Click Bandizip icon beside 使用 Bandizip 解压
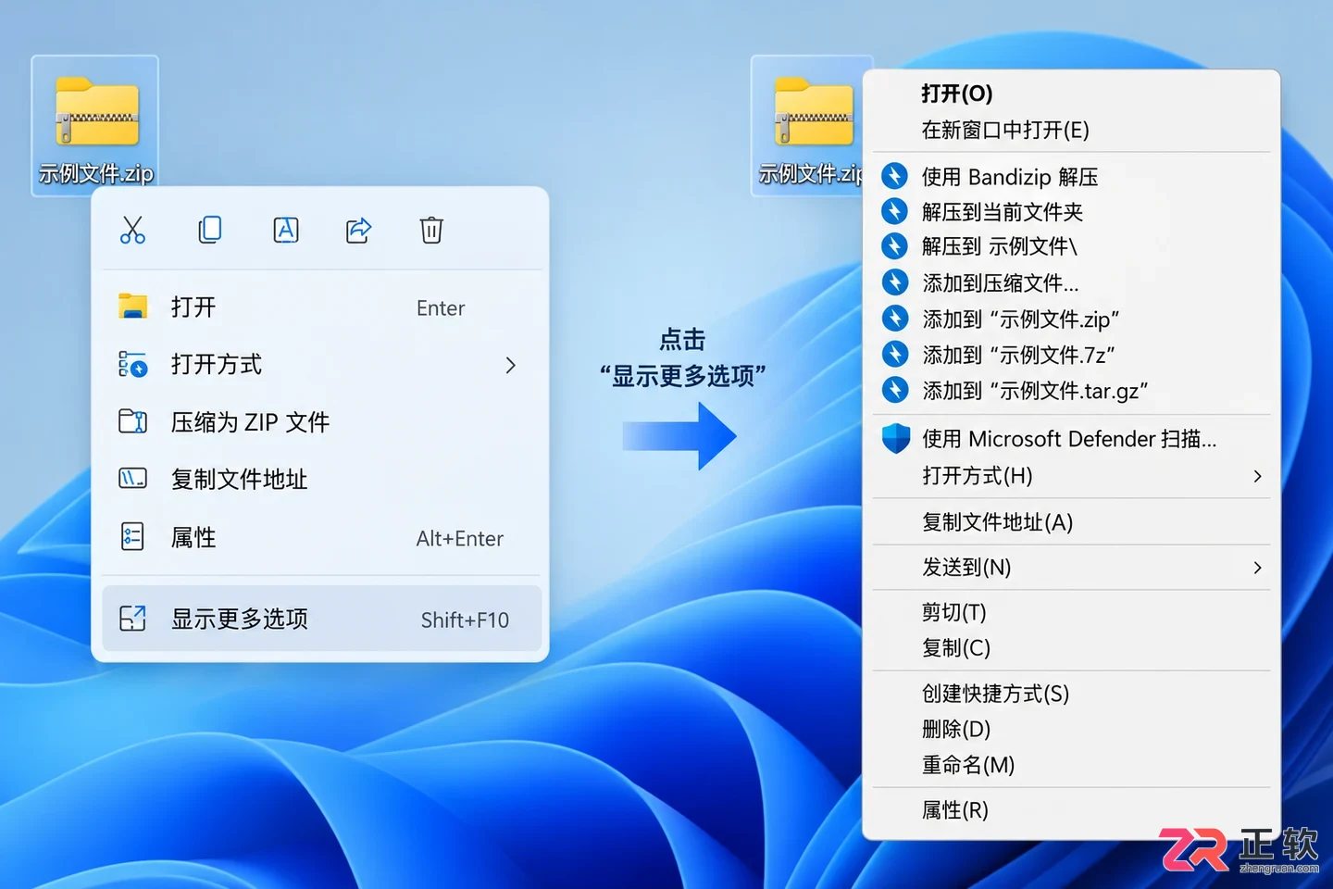Viewport: 1333px width, 889px height. (894, 176)
